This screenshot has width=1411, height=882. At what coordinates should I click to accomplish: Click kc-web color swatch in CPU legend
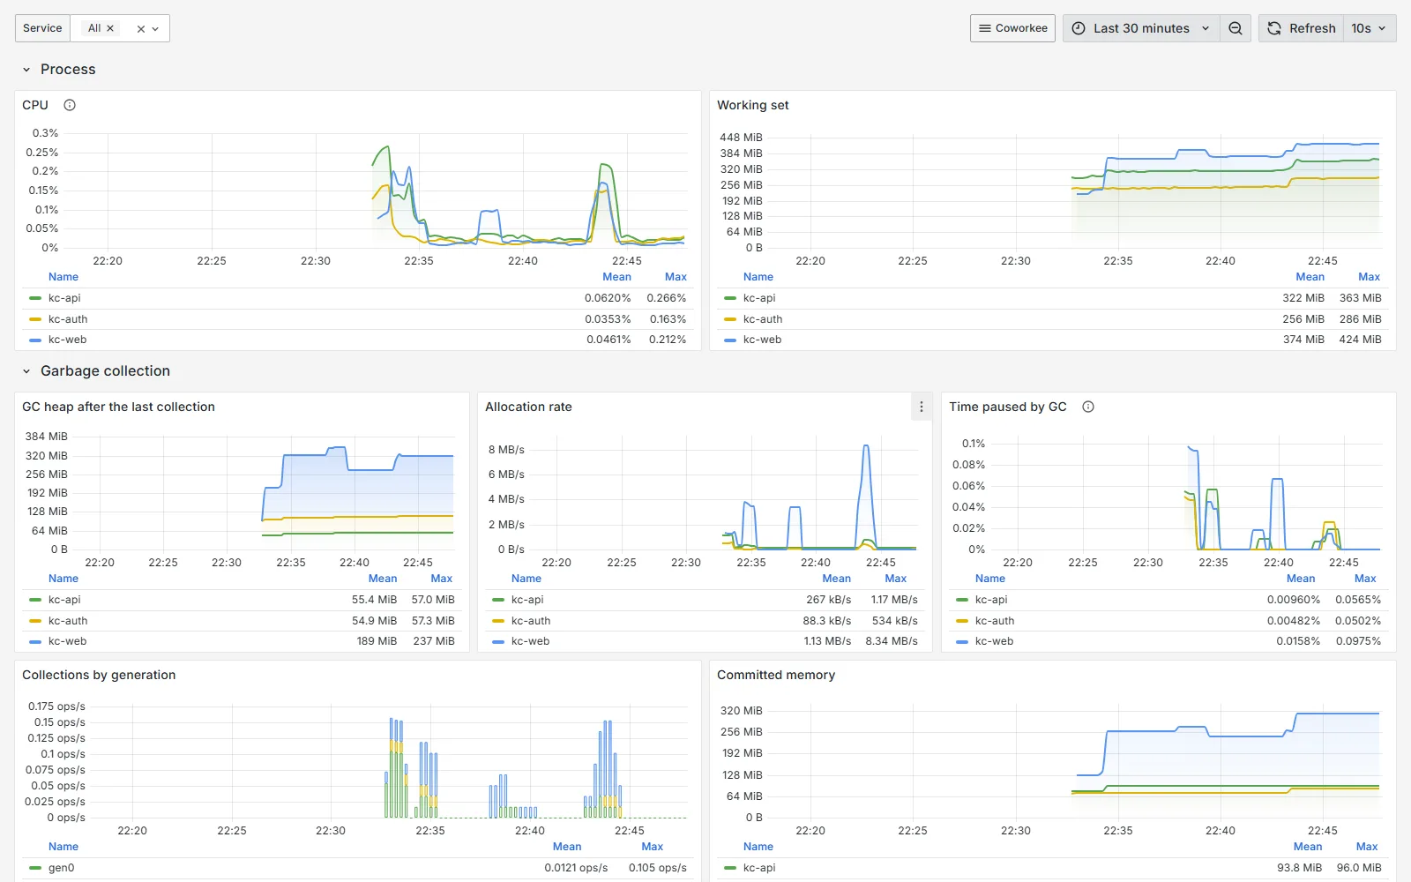(x=35, y=340)
